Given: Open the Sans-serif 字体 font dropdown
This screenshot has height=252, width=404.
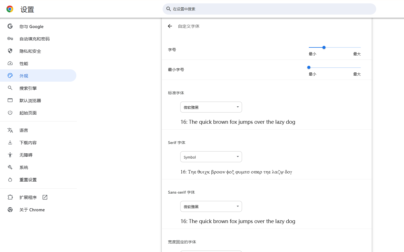Looking at the screenshot, I should coord(211,207).
